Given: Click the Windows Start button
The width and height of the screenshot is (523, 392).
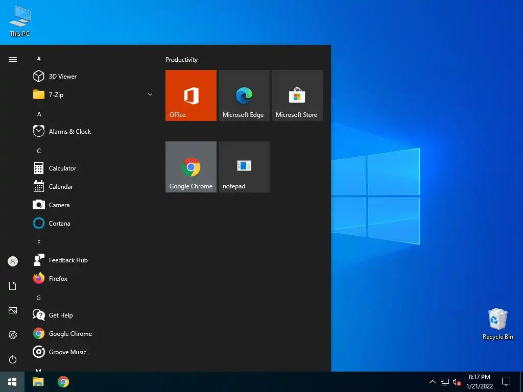Looking at the screenshot, I should tap(12, 382).
